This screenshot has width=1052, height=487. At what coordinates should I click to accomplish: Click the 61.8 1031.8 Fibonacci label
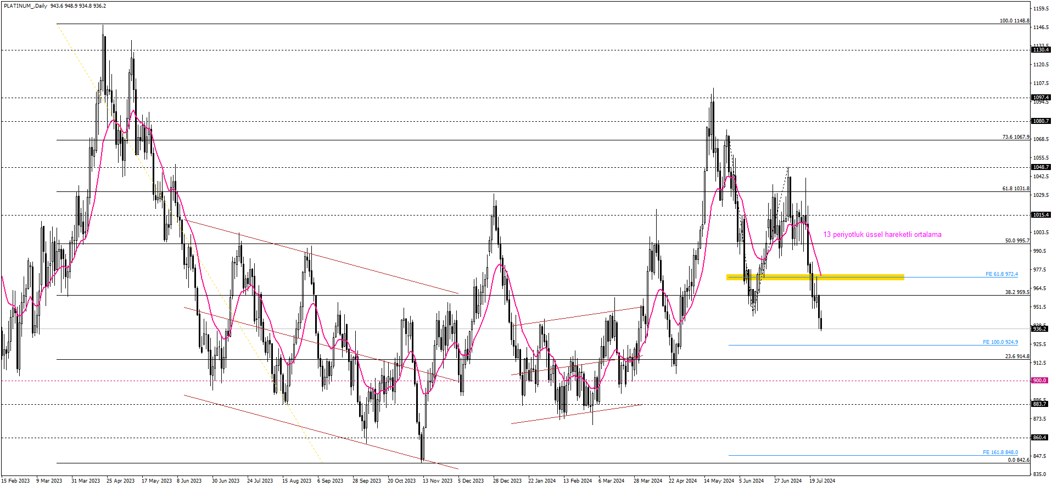[x=1016, y=189]
